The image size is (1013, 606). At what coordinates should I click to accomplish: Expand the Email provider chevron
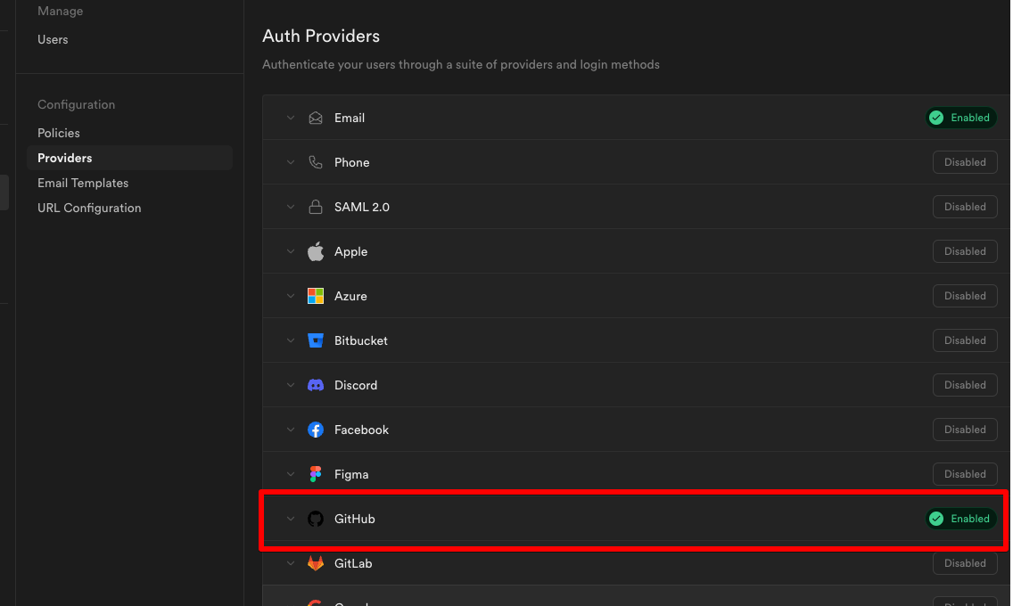[291, 119]
